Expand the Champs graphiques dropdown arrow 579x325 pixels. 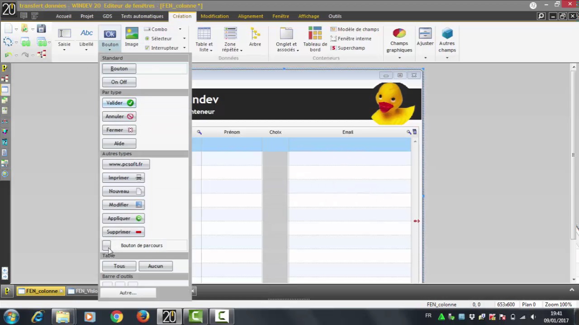(x=399, y=57)
